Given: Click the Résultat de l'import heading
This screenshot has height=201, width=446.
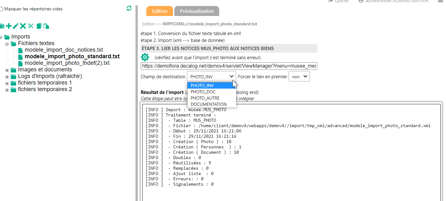Looking at the screenshot, I should tap(162, 92).
